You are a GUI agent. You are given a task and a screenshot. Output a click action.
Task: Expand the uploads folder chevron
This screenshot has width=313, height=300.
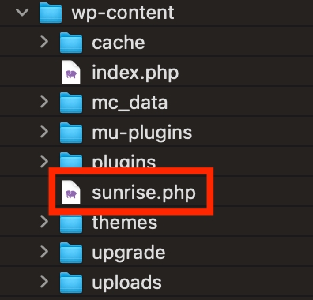44,282
